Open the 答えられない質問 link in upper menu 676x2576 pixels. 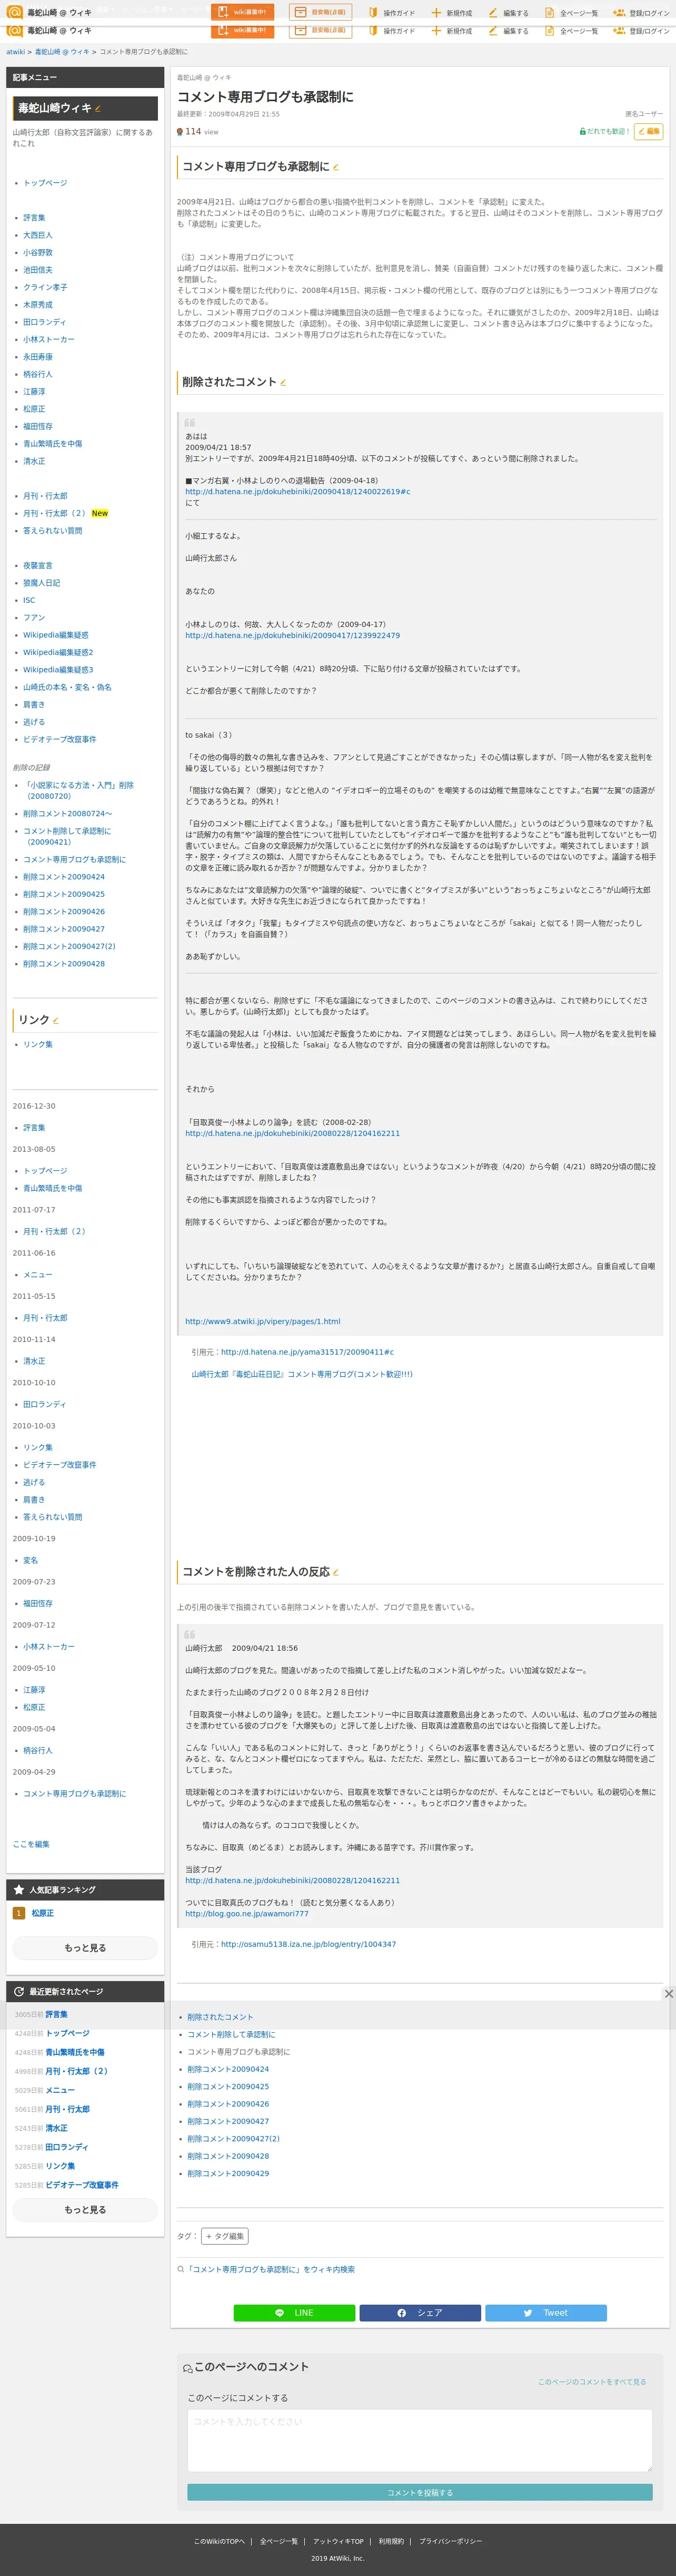(53, 531)
